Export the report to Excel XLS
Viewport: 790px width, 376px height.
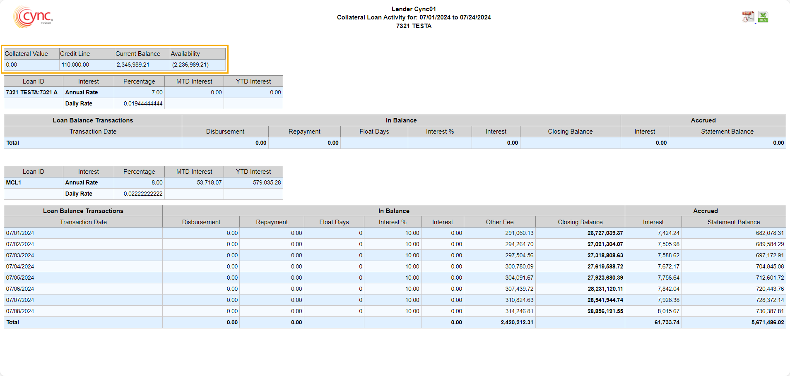(x=763, y=17)
